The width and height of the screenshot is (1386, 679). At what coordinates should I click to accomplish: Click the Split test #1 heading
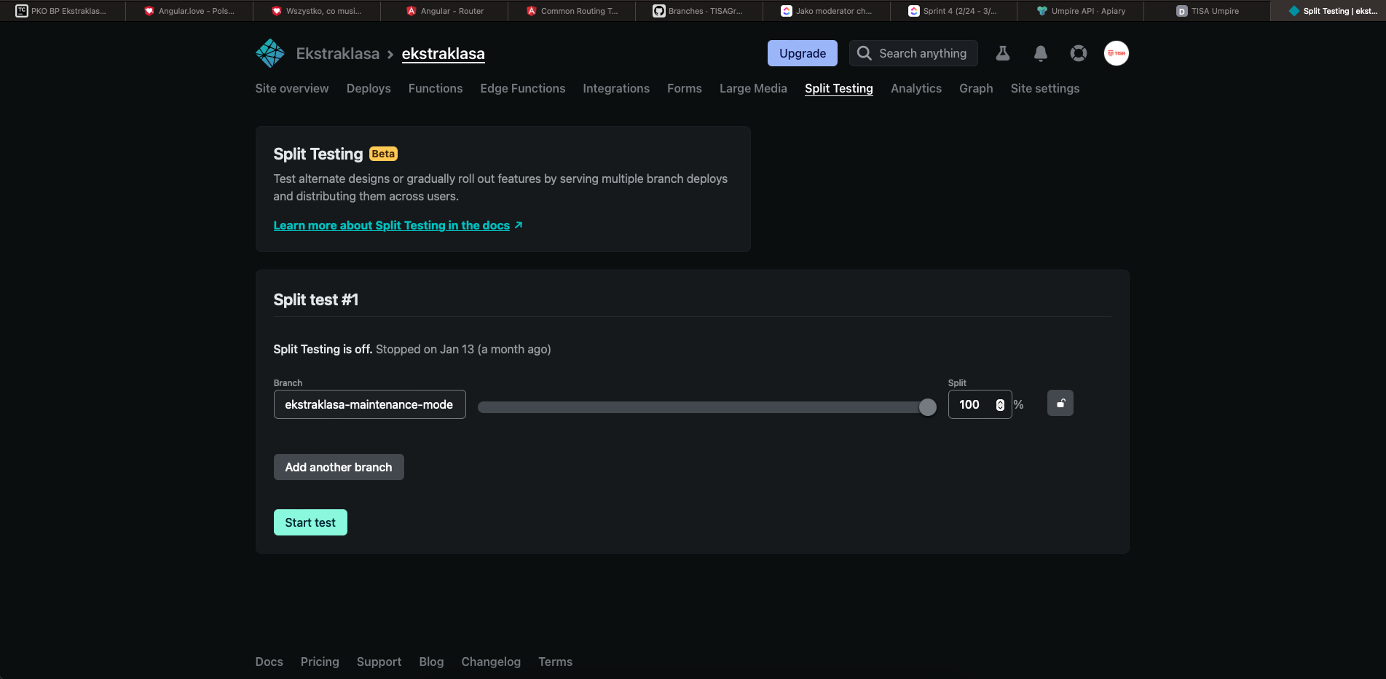[316, 299]
